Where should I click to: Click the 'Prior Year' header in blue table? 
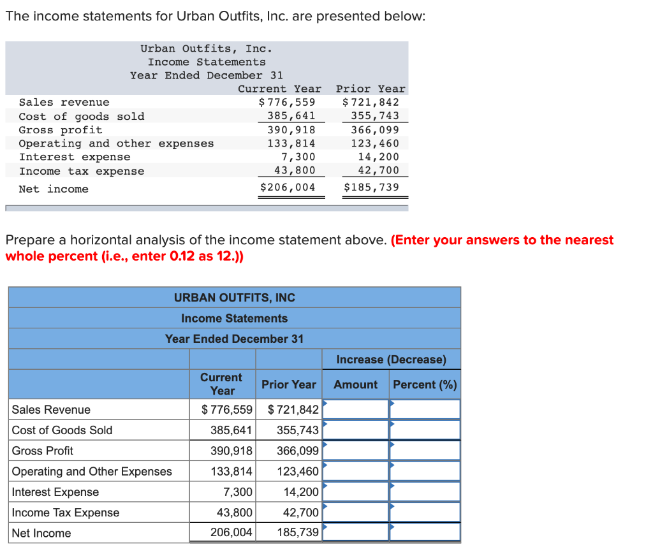pos(289,384)
